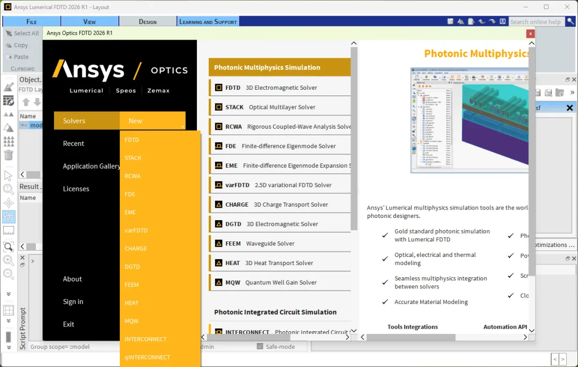Expand the bottom-most chevron in left toolbar
This screenshot has height=367, width=578.
(x=9, y=347)
